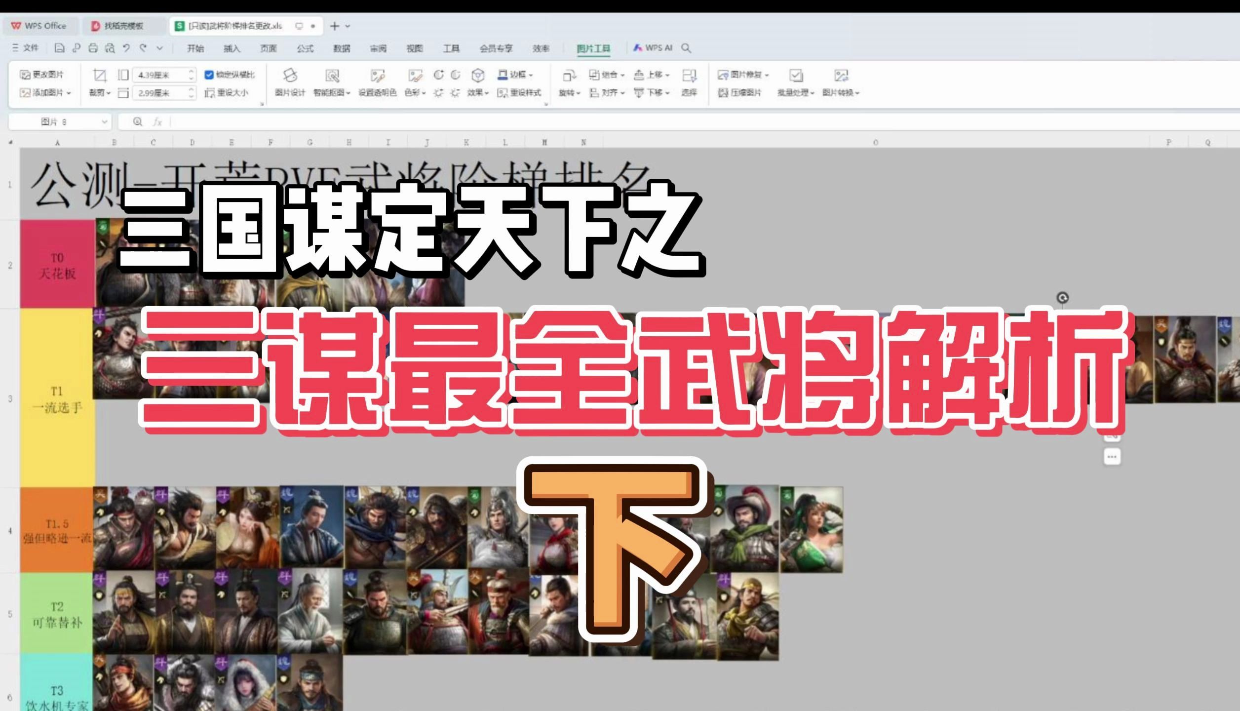Viewport: 1240px width, 711px height.
Task: Click the 旋转 rotate icon
Action: coord(569,75)
